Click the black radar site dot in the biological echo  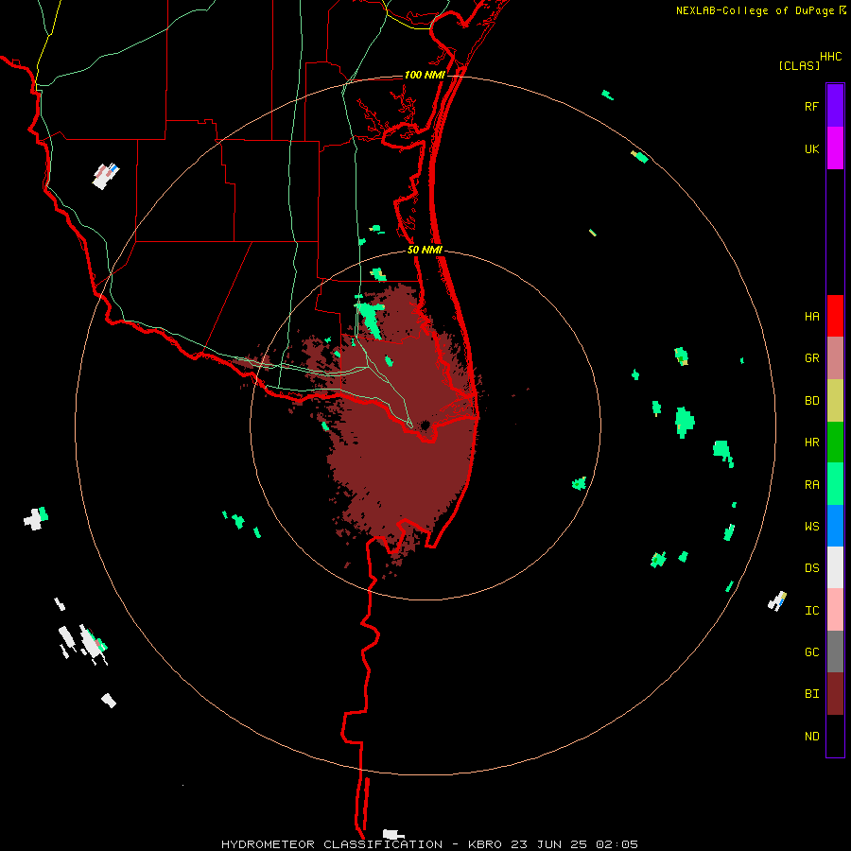[x=425, y=425]
